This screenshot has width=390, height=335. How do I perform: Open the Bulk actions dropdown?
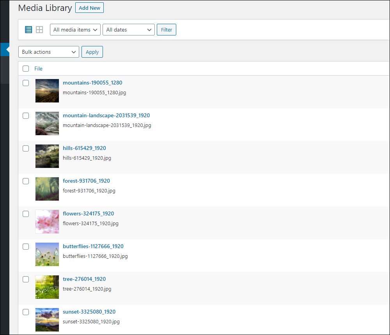(48, 52)
